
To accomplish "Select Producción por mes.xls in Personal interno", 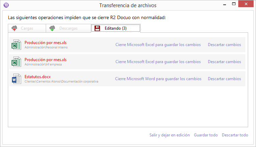I will pos(45,43).
